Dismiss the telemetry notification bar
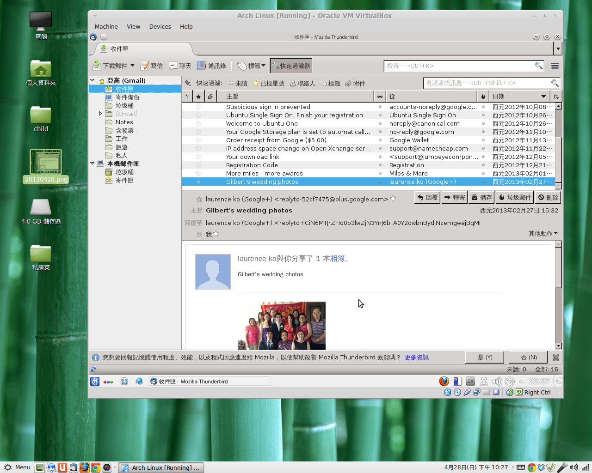Image resolution: width=592 pixels, height=473 pixels. [x=556, y=358]
